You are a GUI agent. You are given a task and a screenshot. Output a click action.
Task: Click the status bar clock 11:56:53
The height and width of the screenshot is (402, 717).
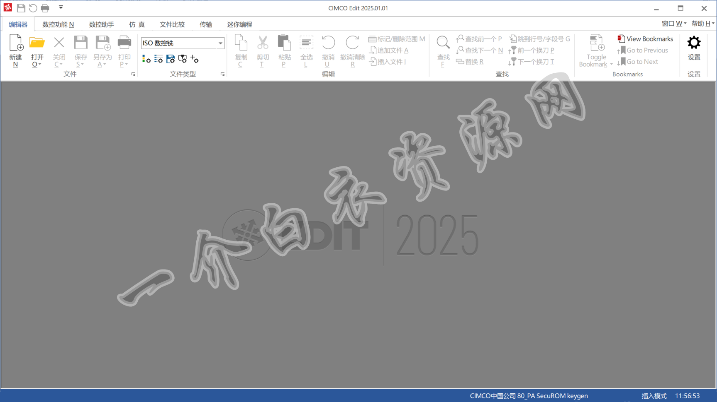687,396
